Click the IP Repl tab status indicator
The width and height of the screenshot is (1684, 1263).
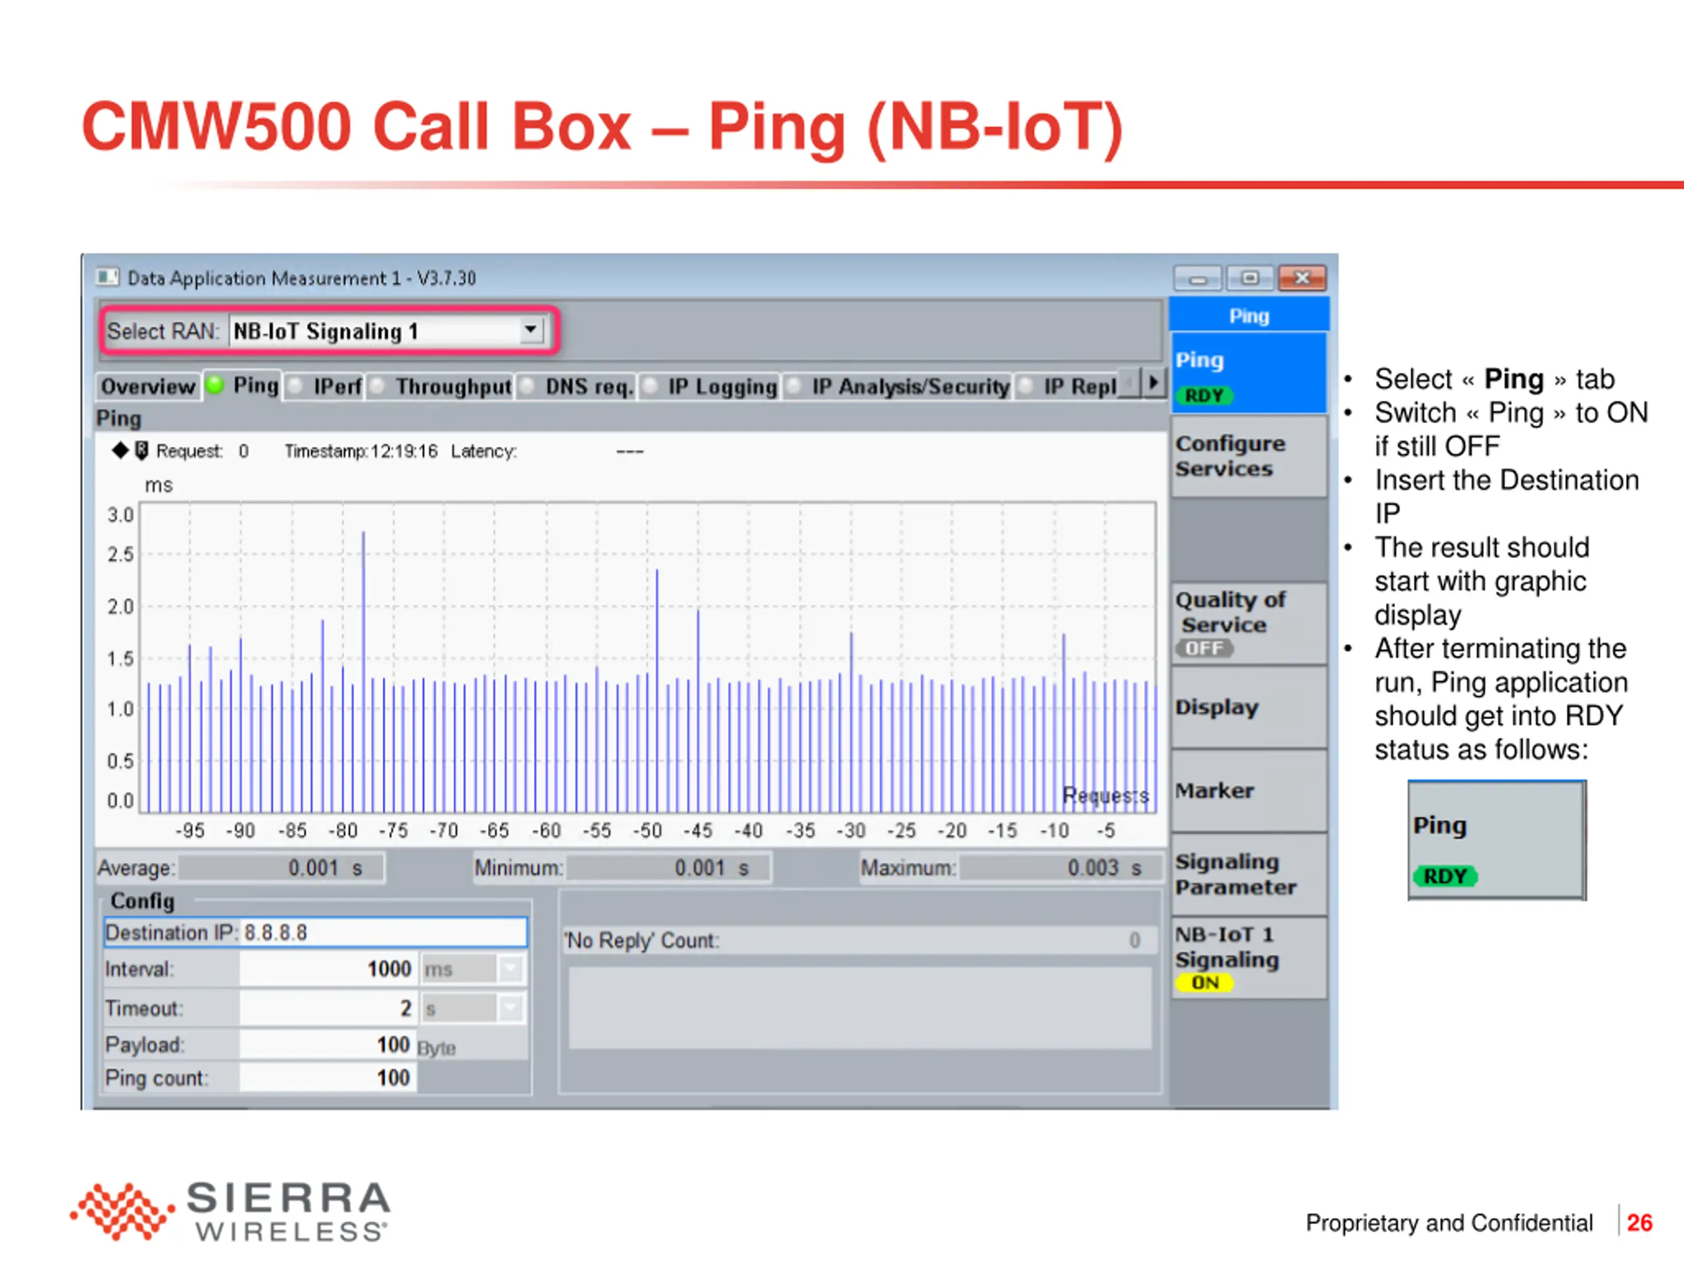click(1026, 387)
